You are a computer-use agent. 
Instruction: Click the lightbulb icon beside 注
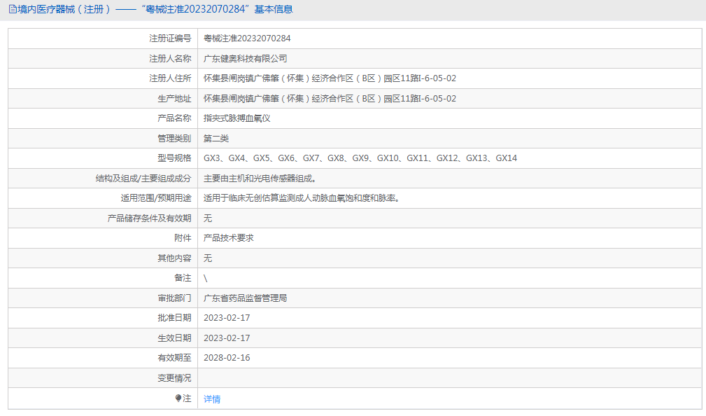coord(178,398)
